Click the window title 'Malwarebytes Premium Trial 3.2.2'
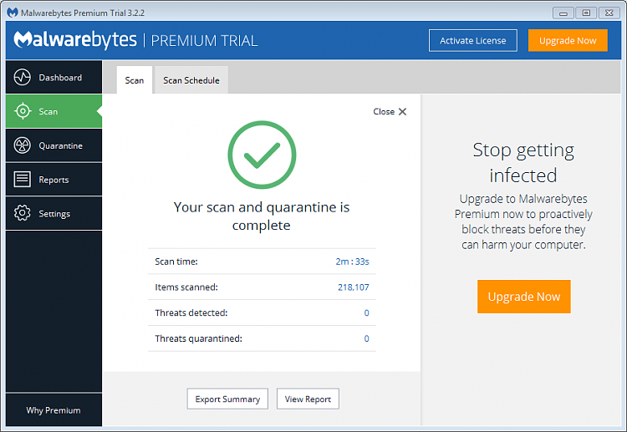The height and width of the screenshot is (432, 627). click(x=83, y=13)
